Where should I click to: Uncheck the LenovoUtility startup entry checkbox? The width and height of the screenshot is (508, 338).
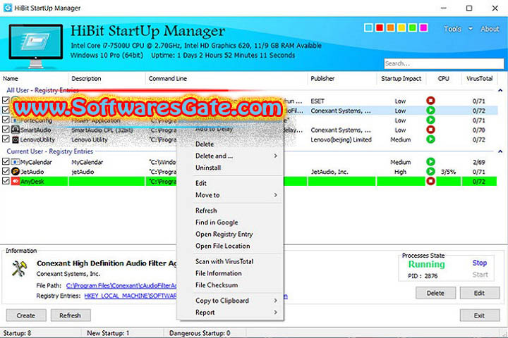[6, 139]
